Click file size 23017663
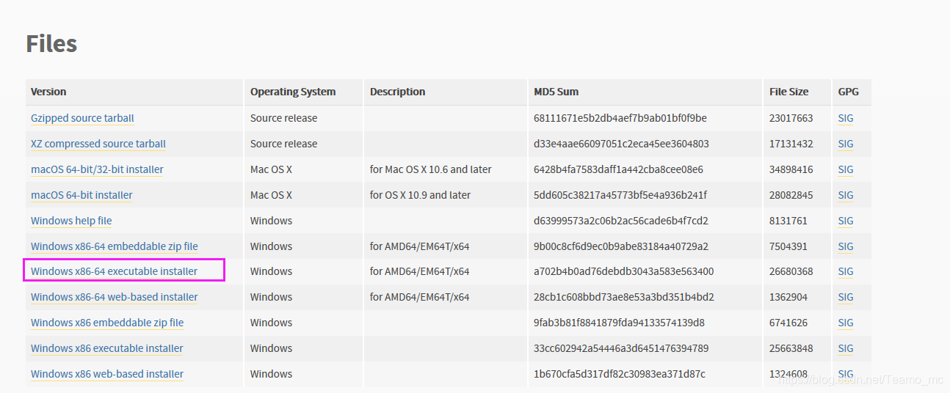The width and height of the screenshot is (950, 393). coord(791,118)
